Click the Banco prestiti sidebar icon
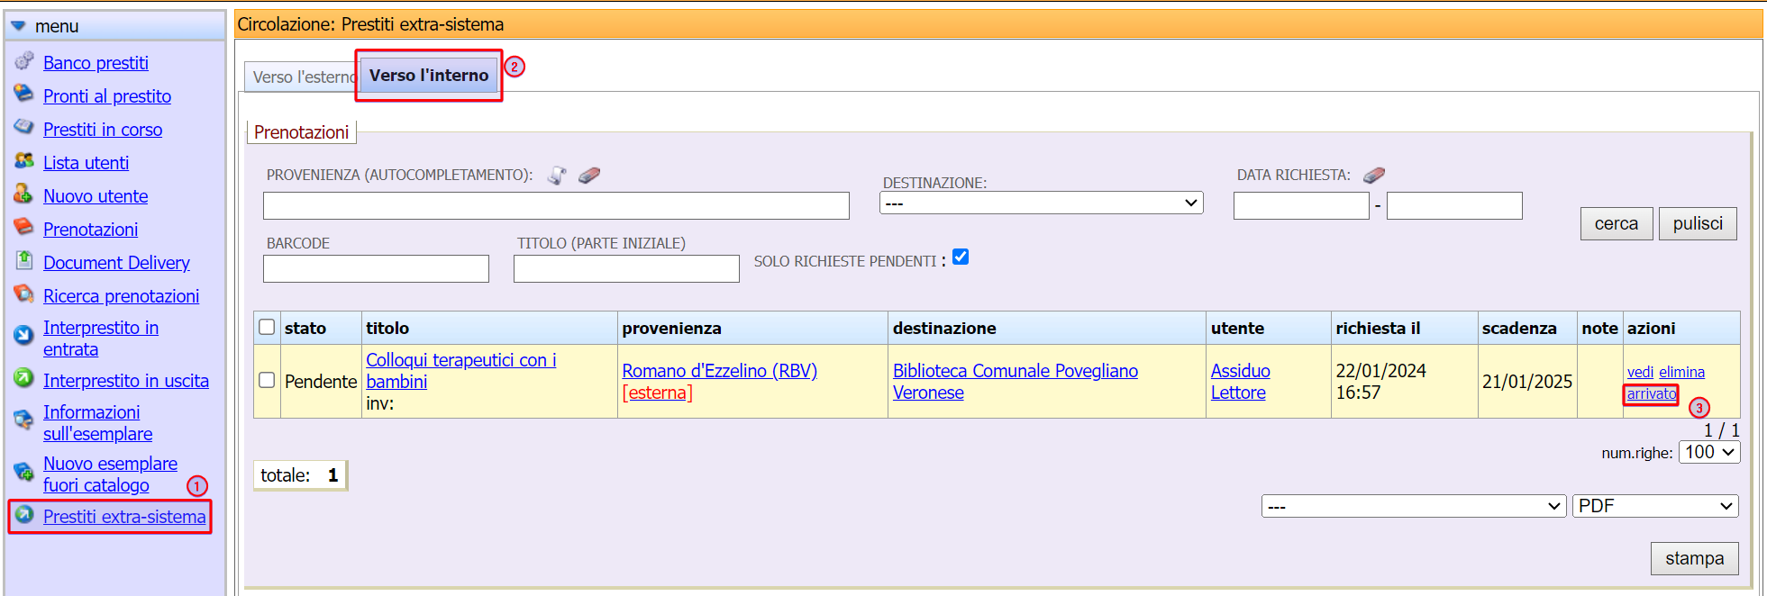This screenshot has width=1767, height=596. [24, 61]
